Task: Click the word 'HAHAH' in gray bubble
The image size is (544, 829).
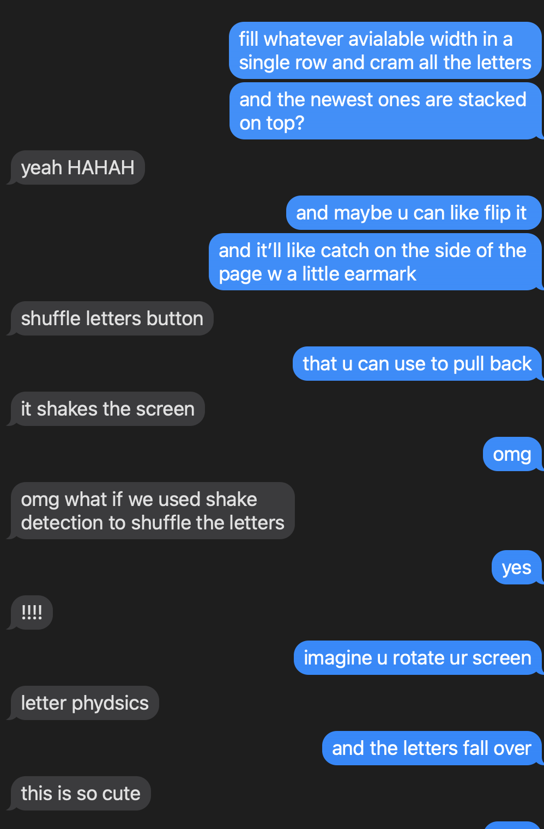Action: (101, 168)
